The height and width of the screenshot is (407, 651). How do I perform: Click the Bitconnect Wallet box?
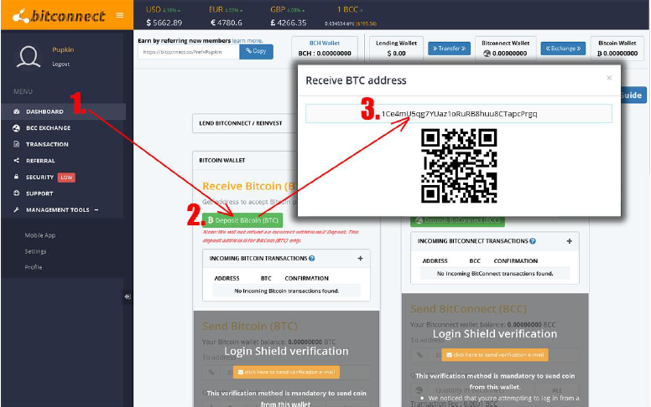[506, 49]
